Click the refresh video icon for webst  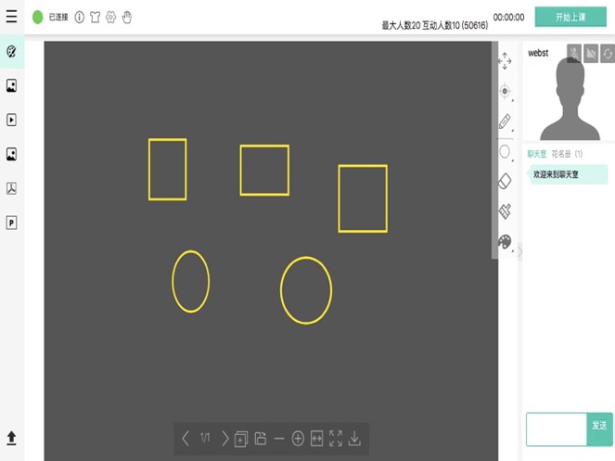point(608,54)
